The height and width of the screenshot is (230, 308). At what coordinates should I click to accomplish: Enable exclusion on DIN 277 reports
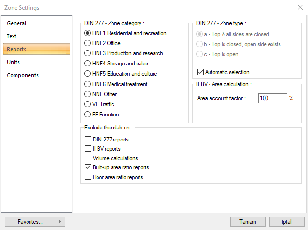tap(88, 140)
